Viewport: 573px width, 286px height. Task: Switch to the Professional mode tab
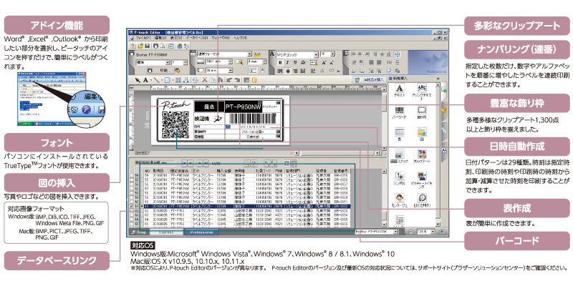click(x=201, y=232)
